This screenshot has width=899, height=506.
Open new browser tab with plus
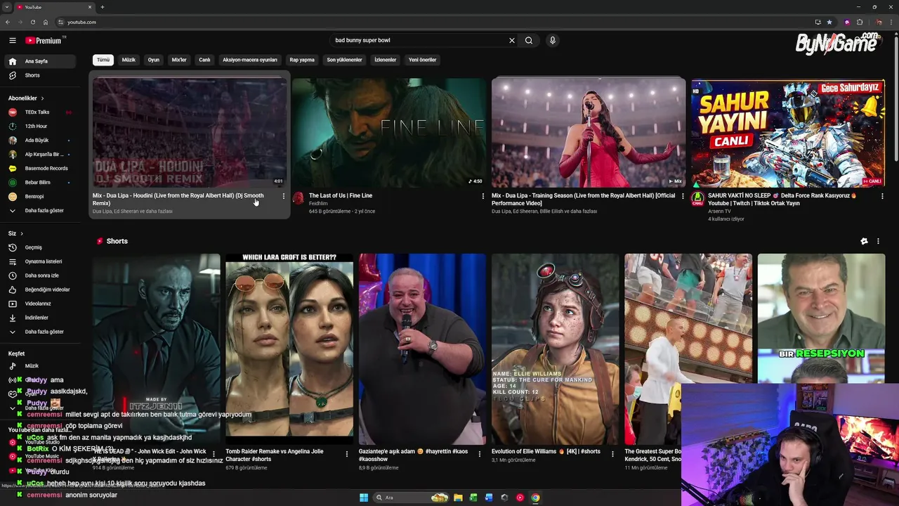point(103,7)
